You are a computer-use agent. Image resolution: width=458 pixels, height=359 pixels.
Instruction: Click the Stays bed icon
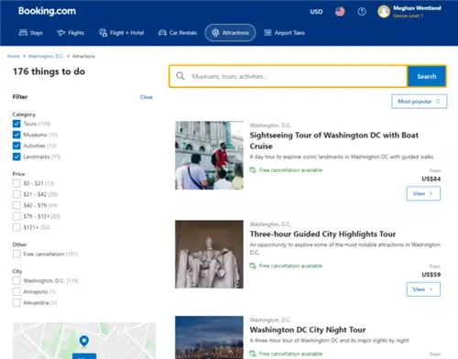(x=23, y=33)
